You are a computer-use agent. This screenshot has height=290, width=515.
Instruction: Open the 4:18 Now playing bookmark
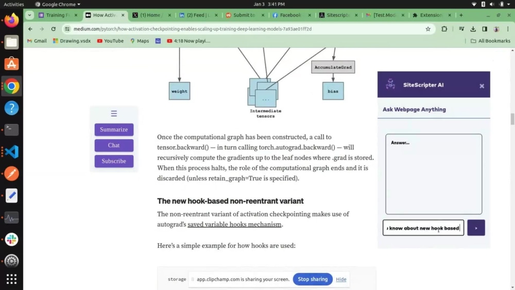point(188,41)
